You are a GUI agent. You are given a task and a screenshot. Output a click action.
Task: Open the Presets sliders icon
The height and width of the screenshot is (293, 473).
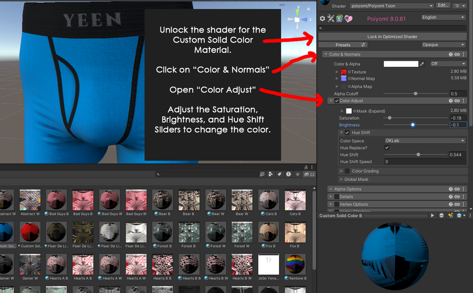point(363,45)
